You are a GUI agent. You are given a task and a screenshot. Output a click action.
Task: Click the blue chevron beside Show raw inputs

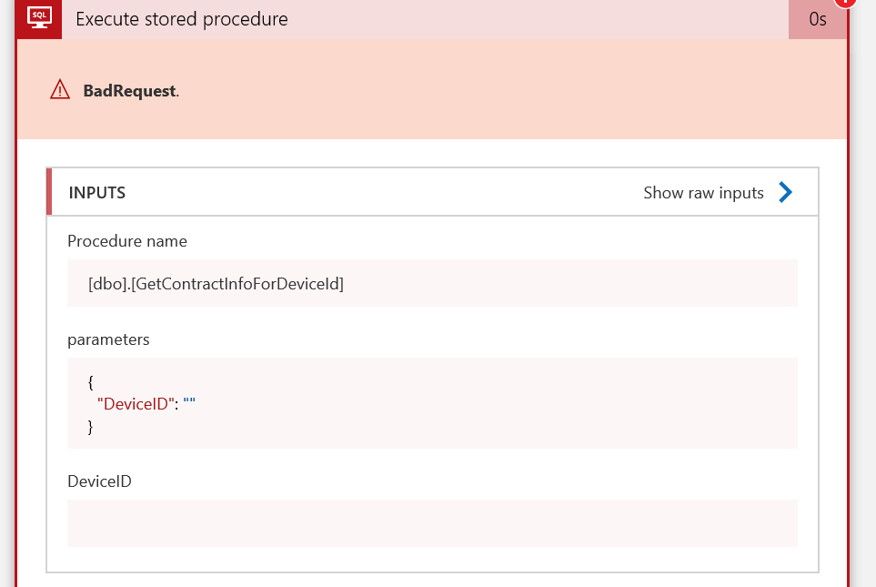pos(786,192)
